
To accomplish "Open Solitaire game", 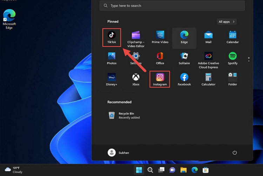I will point(184,58).
